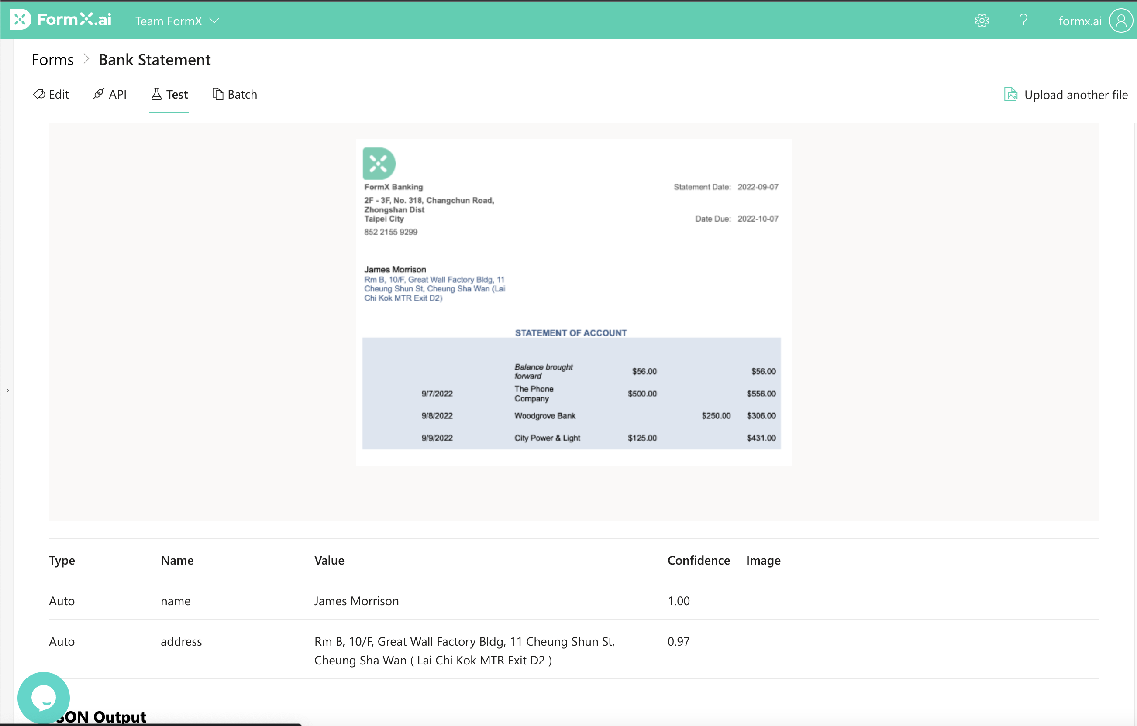
Task: Click the FormX.ai logo icon
Action: click(21, 20)
